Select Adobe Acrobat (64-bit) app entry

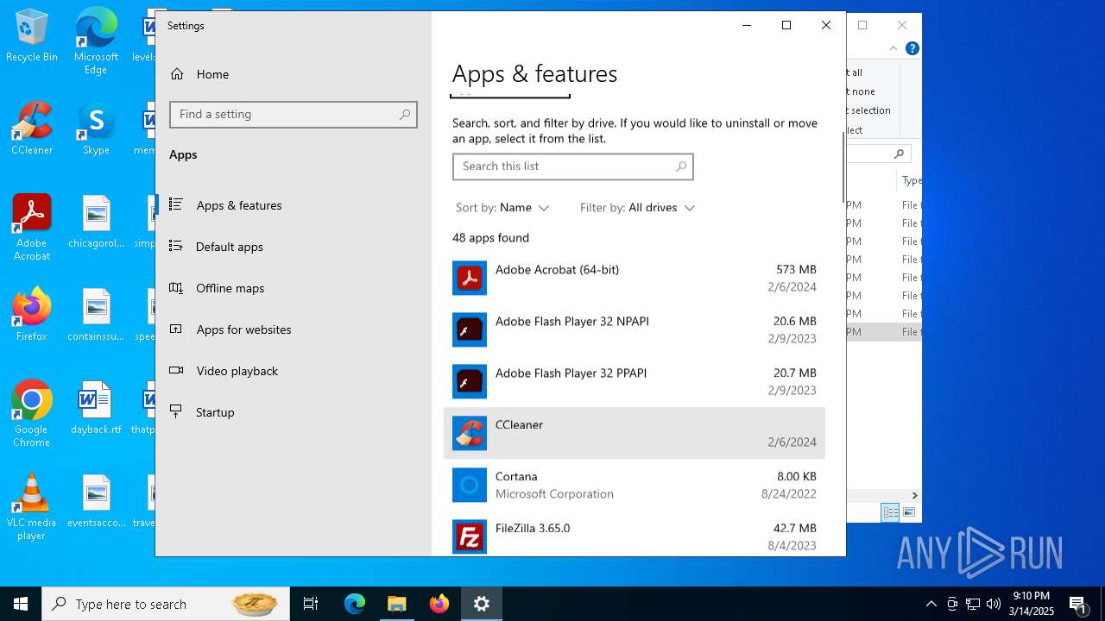point(635,278)
